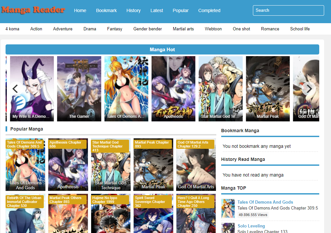Go to Popular manga
The width and height of the screenshot is (331, 233).
tap(180, 10)
